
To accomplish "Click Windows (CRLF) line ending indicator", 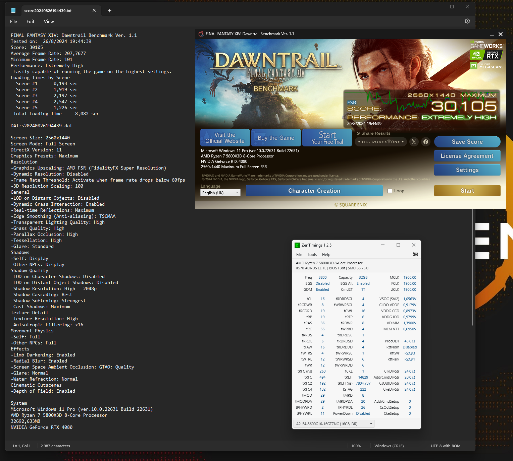I will click(x=389, y=446).
